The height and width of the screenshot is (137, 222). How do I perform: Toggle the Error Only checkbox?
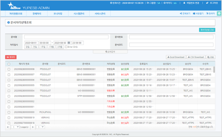66,47
